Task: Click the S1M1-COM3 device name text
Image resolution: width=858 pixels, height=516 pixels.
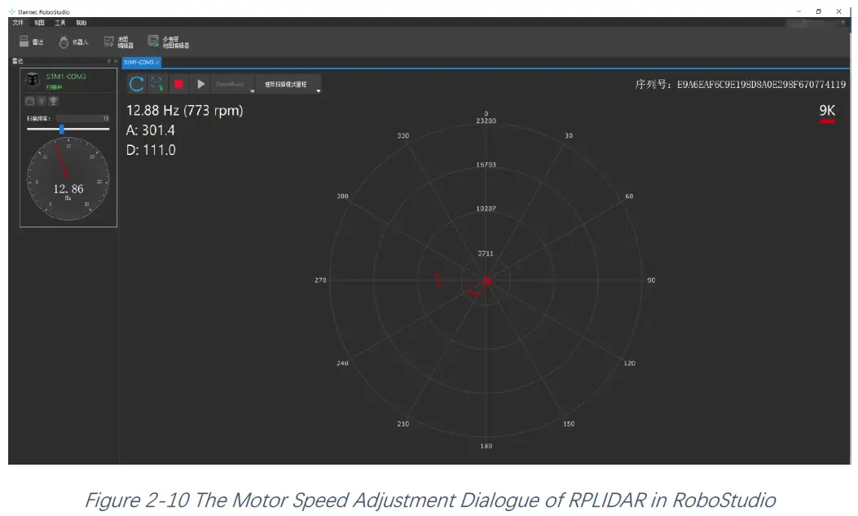Action: click(x=66, y=77)
